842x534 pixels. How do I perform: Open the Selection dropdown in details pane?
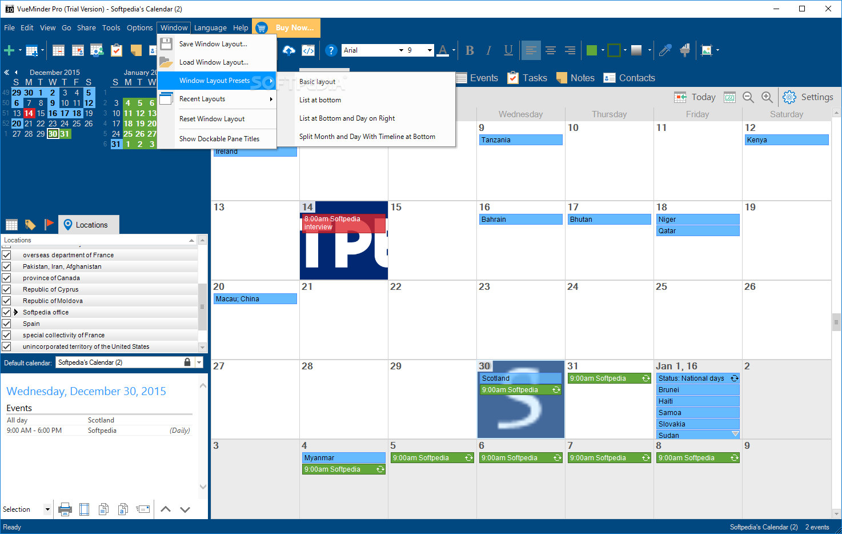pyautogui.click(x=47, y=509)
